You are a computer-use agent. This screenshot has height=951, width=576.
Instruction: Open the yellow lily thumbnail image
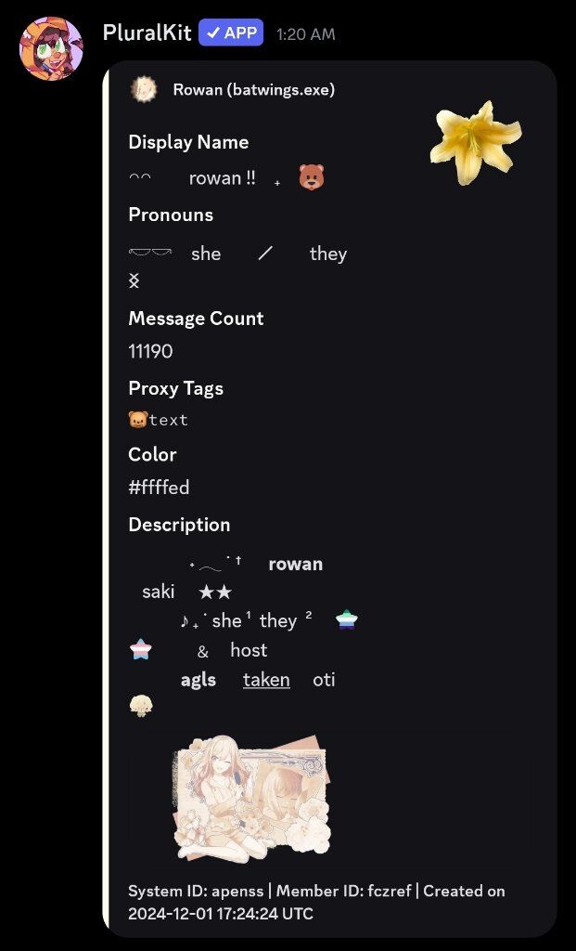pyautogui.click(x=476, y=142)
